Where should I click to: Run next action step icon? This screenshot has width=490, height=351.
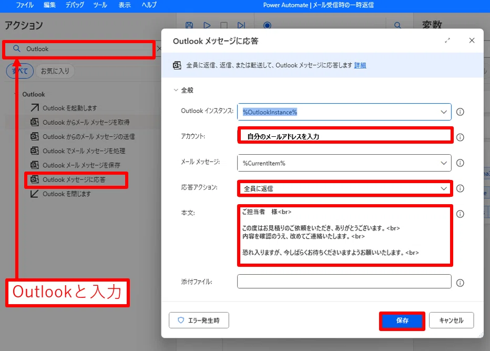[x=241, y=25]
